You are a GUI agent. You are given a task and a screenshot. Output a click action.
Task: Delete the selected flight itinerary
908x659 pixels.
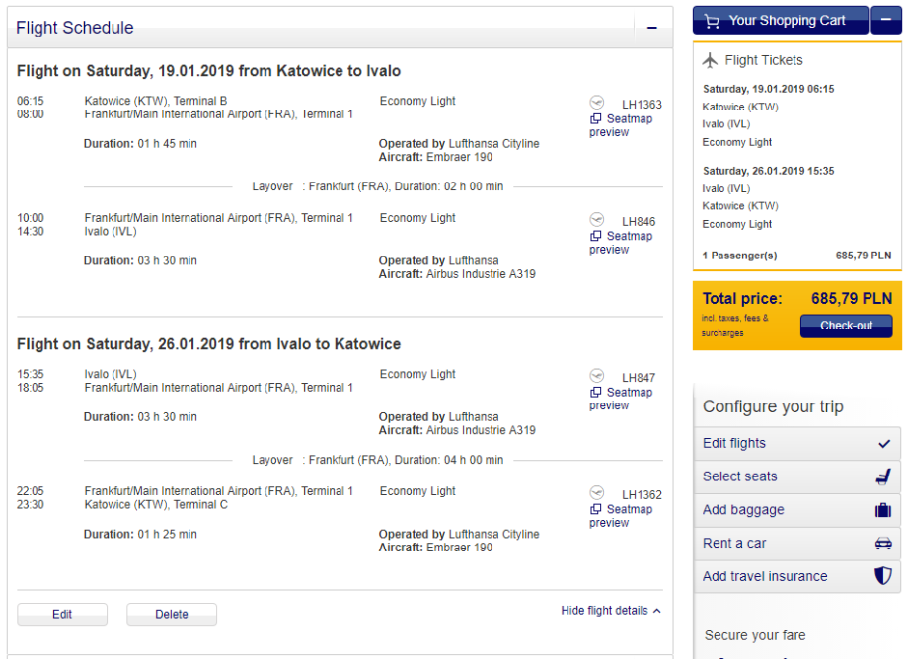tap(172, 615)
